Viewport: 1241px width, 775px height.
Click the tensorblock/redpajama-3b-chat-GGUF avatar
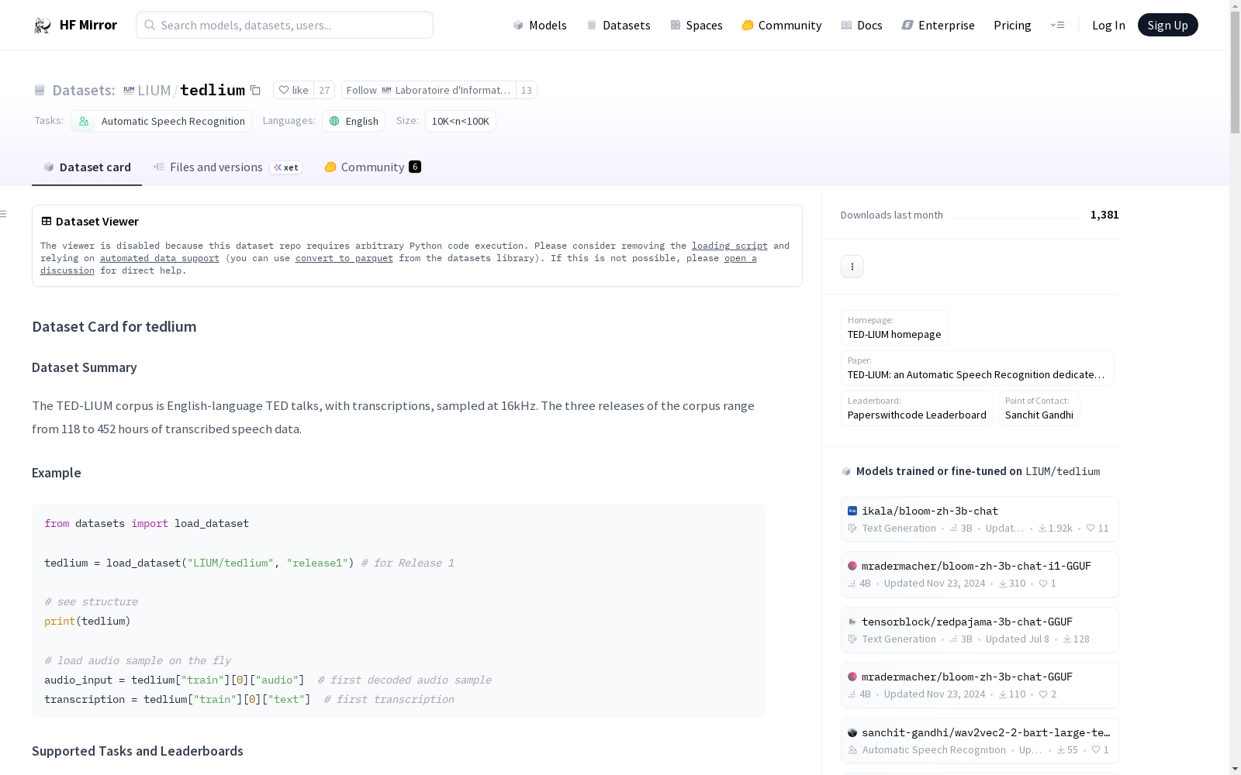[852, 622]
